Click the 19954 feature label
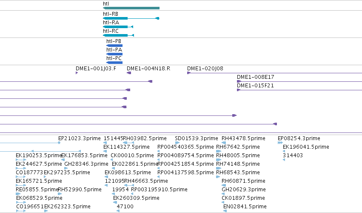362x213 pixels. [x=120, y=190]
